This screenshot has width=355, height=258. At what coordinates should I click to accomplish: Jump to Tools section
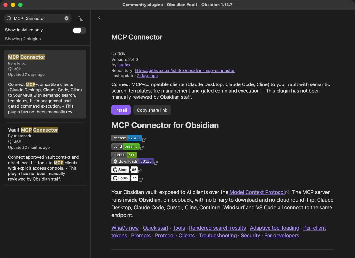click(179, 228)
